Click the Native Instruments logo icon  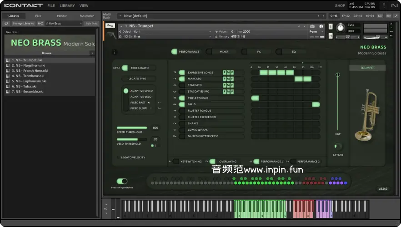[x=394, y=5]
